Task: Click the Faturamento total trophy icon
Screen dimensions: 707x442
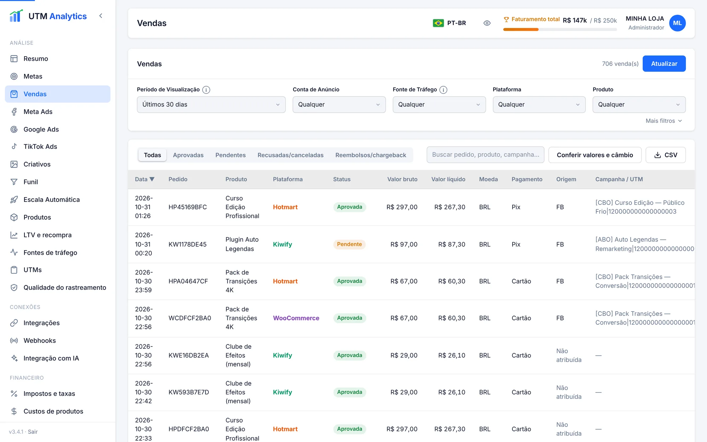Action: coord(506,19)
